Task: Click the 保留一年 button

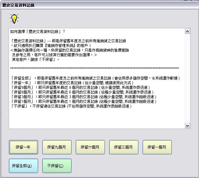Action: click(24, 147)
